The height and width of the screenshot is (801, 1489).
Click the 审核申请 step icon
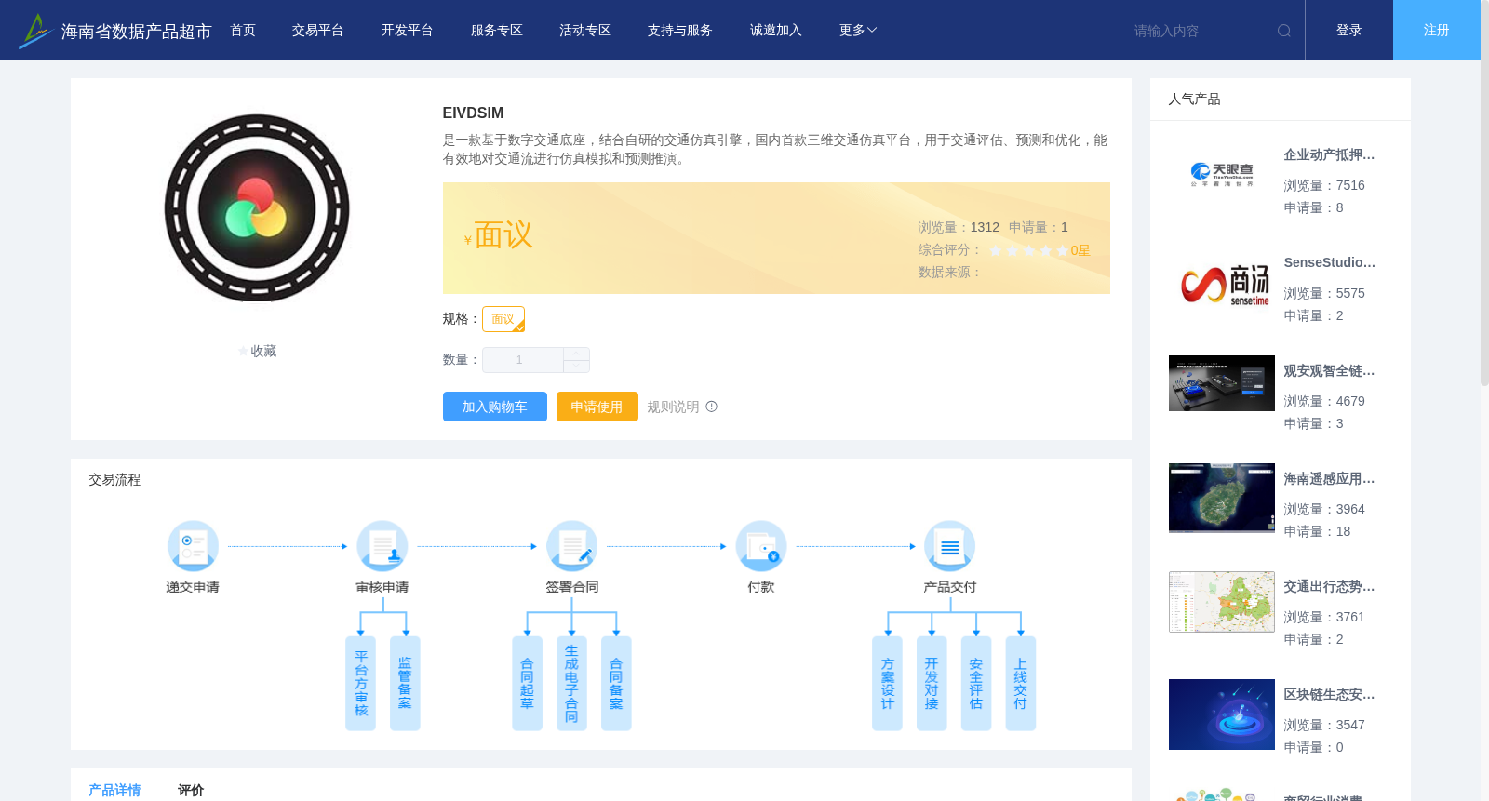point(382,546)
